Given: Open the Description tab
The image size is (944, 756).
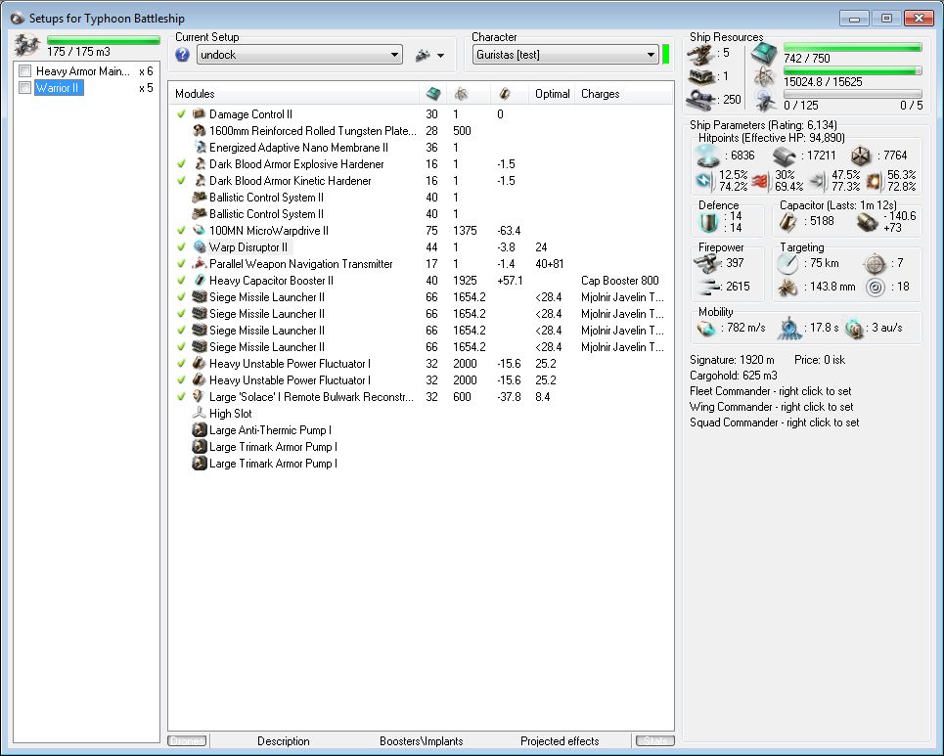Looking at the screenshot, I should (284, 741).
